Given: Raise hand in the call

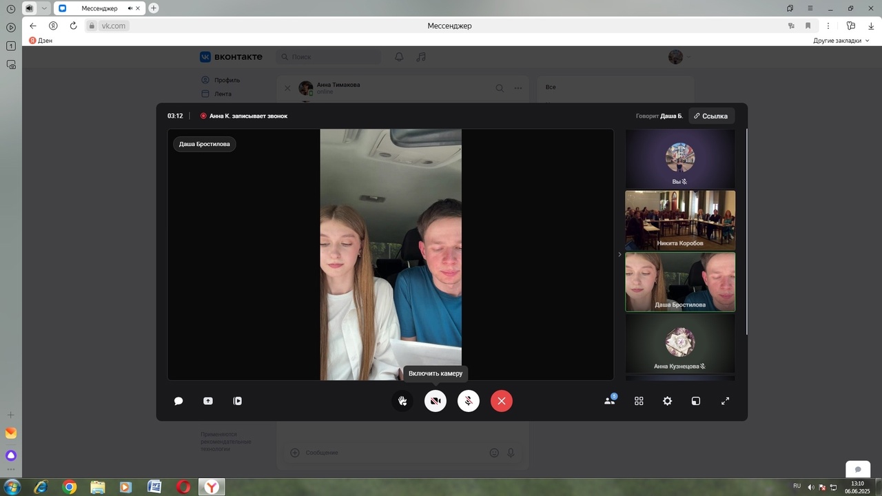Looking at the screenshot, I should click(x=402, y=401).
